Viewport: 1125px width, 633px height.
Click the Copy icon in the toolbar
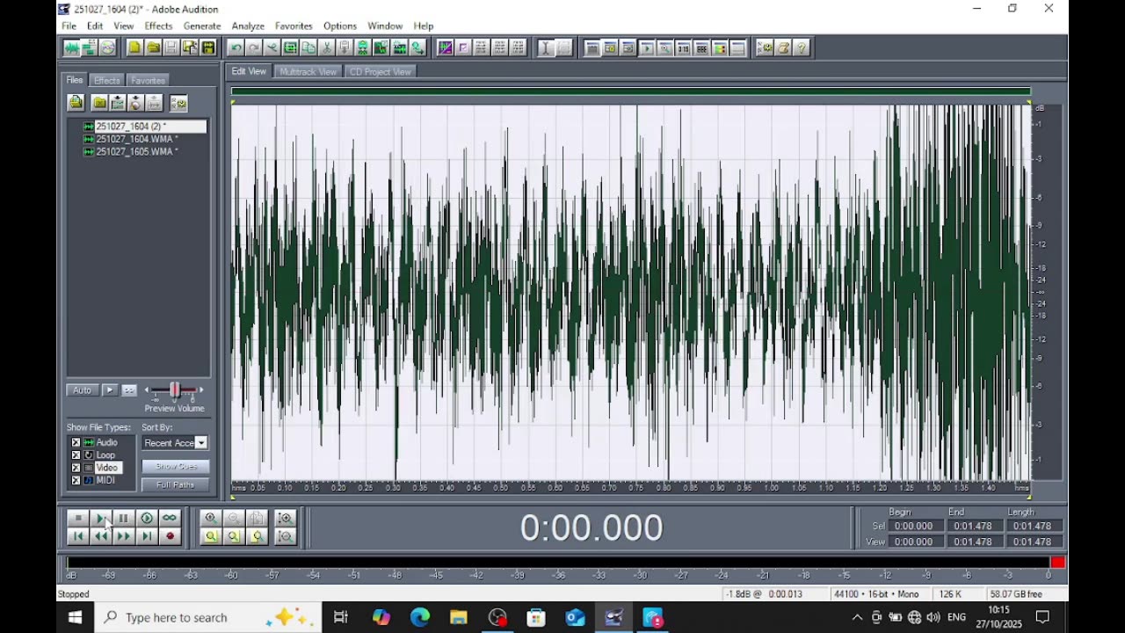[308, 47]
